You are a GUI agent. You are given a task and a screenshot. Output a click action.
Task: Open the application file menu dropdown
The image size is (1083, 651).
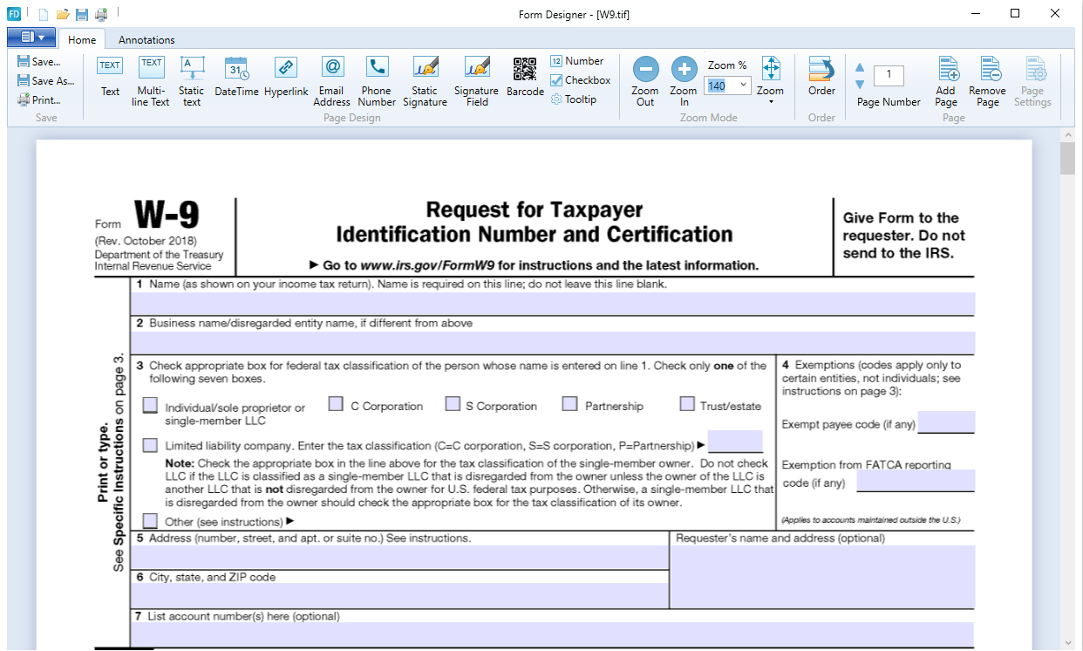click(31, 37)
